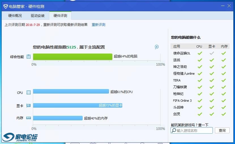Click the 超越64%的电脑 label
235x144 pixels.
click(126, 56)
